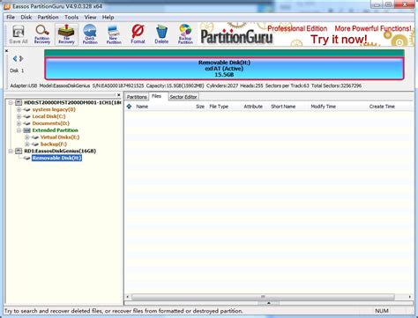418x318 pixels.
Task: Close the disk map panel
Action: pos(6,51)
